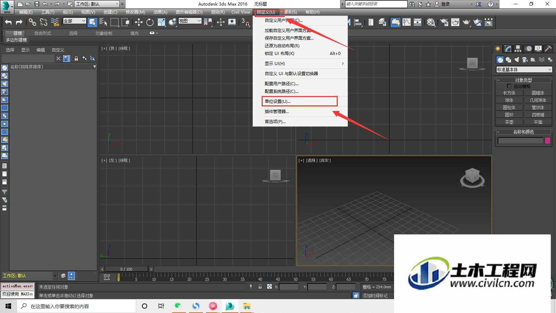Image resolution: width=556 pixels, height=313 pixels.
Task: Open the 视图 reference coordinate dropdown
Action: 190,21
